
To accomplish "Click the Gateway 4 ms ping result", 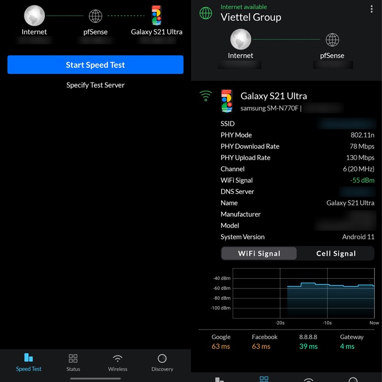I will [351, 341].
